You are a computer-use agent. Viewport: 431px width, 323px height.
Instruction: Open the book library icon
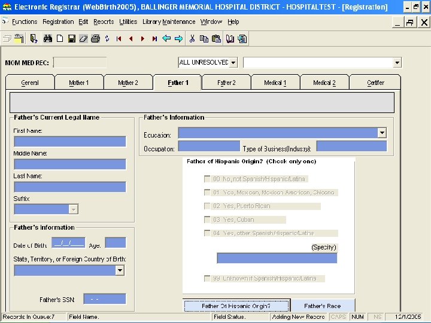230,39
